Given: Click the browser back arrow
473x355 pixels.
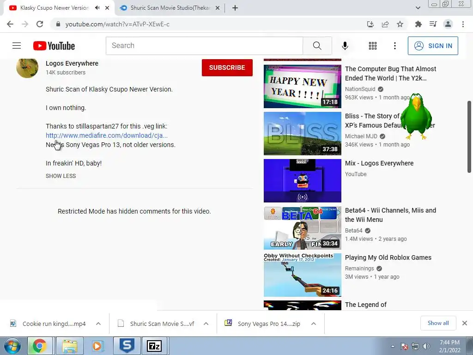Looking at the screenshot, I should 10,24.
